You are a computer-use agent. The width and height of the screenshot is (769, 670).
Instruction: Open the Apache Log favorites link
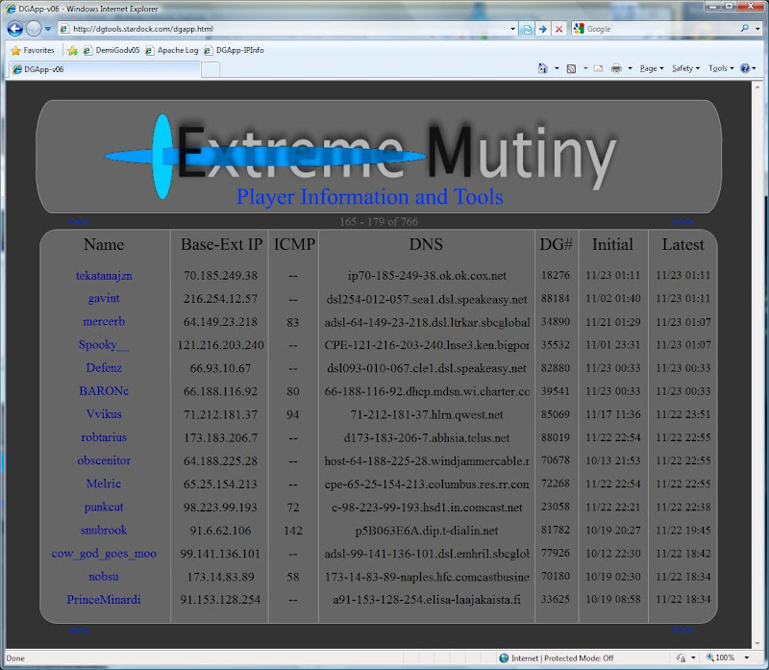[172, 50]
